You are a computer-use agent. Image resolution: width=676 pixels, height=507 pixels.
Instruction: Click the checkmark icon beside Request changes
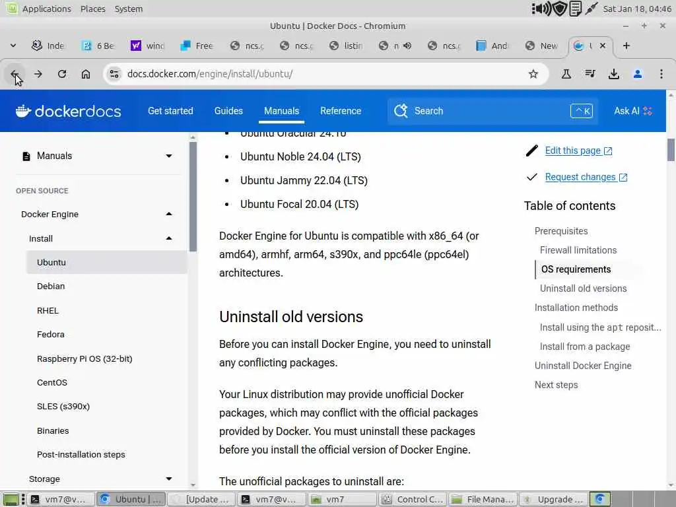pyautogui.click(x=532, y=177)
